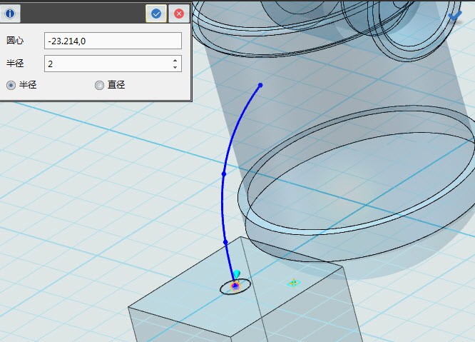Focus the 半径 value field showing 2
This screenshot has height=342, width=475.
[x=107, y=64]
